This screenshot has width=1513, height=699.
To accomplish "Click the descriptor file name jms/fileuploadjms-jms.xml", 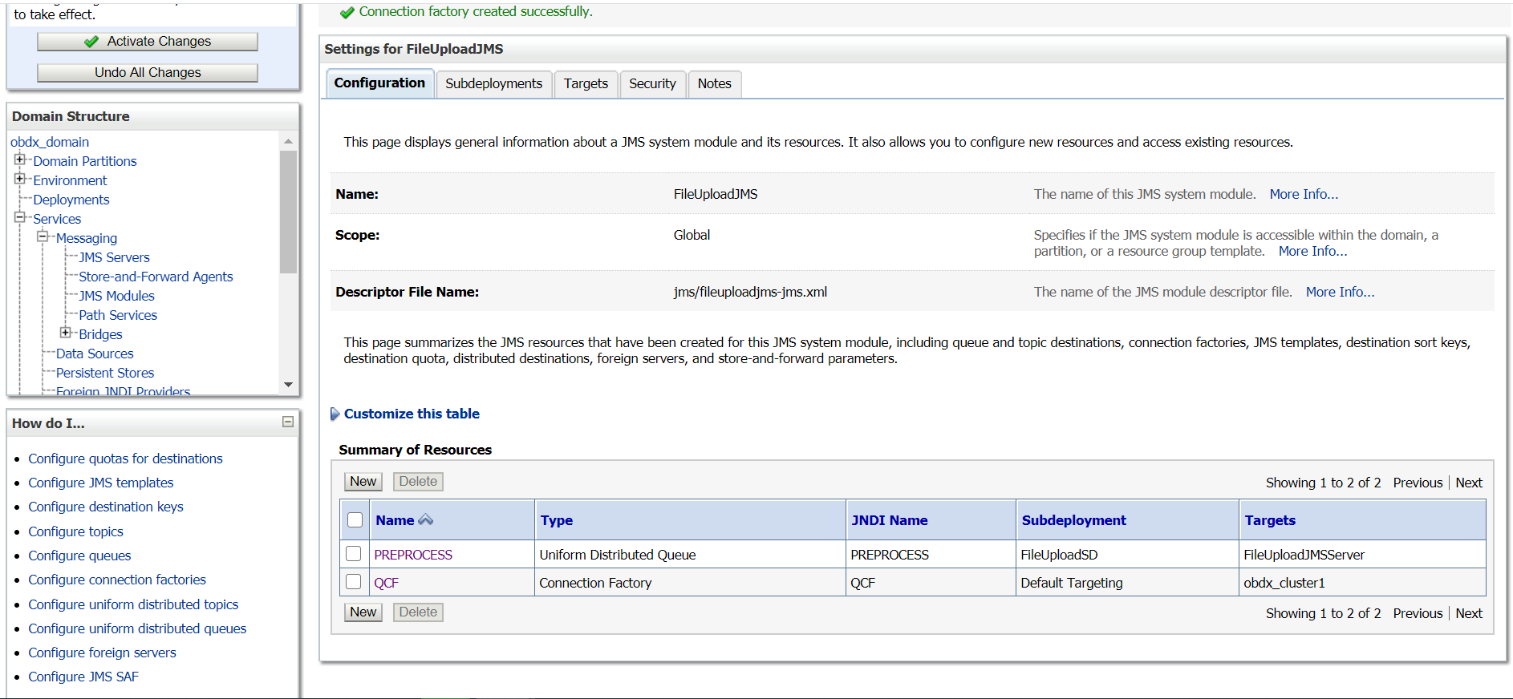I will click(750, 292).
